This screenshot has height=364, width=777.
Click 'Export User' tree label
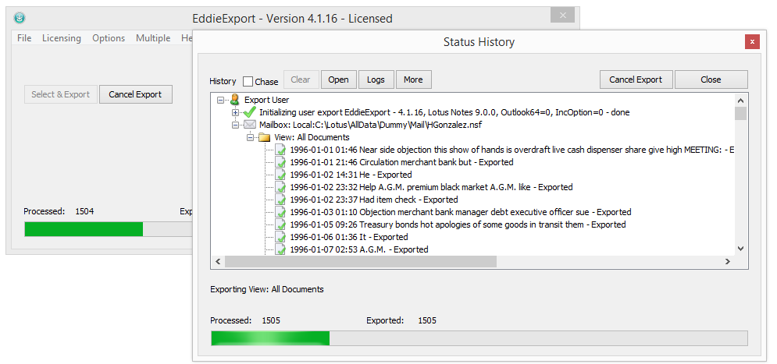click(266, 100)
